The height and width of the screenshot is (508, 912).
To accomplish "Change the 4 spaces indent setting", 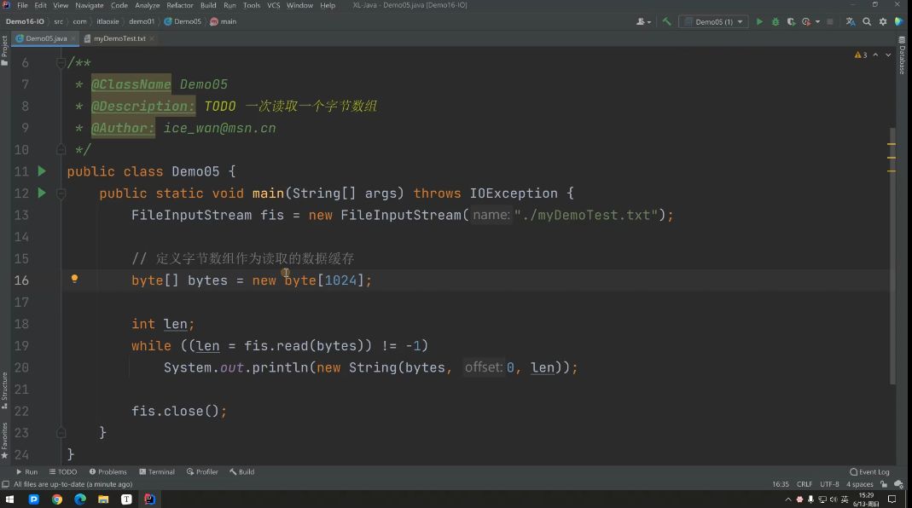I will 860,484.
